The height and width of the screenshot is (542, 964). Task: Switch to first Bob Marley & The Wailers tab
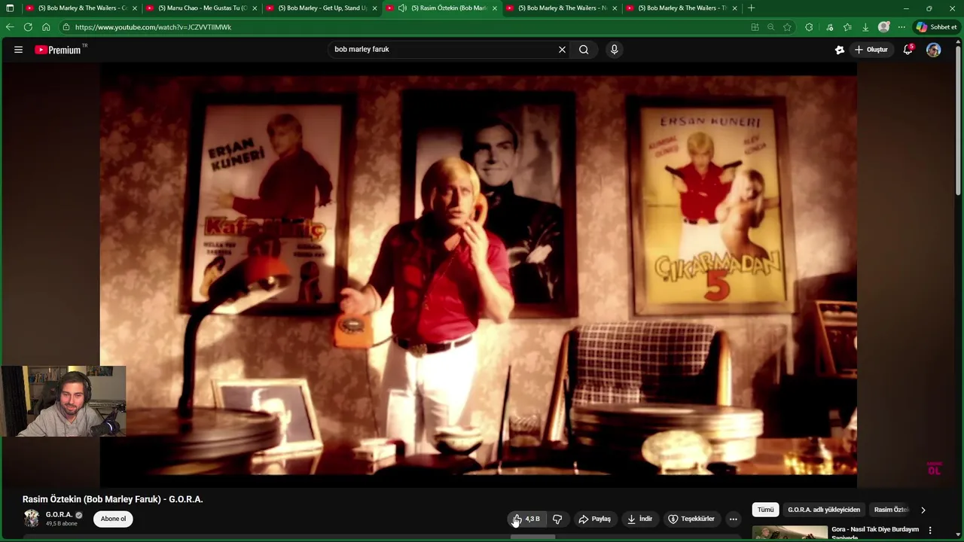pyautogui.click(x=81, y=8)
